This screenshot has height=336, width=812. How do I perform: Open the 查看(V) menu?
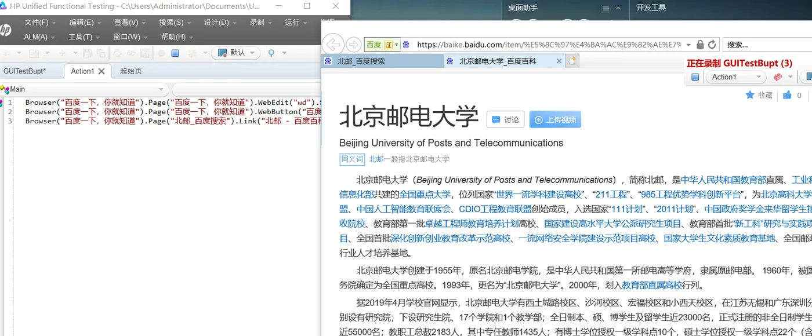pos(130,22)
